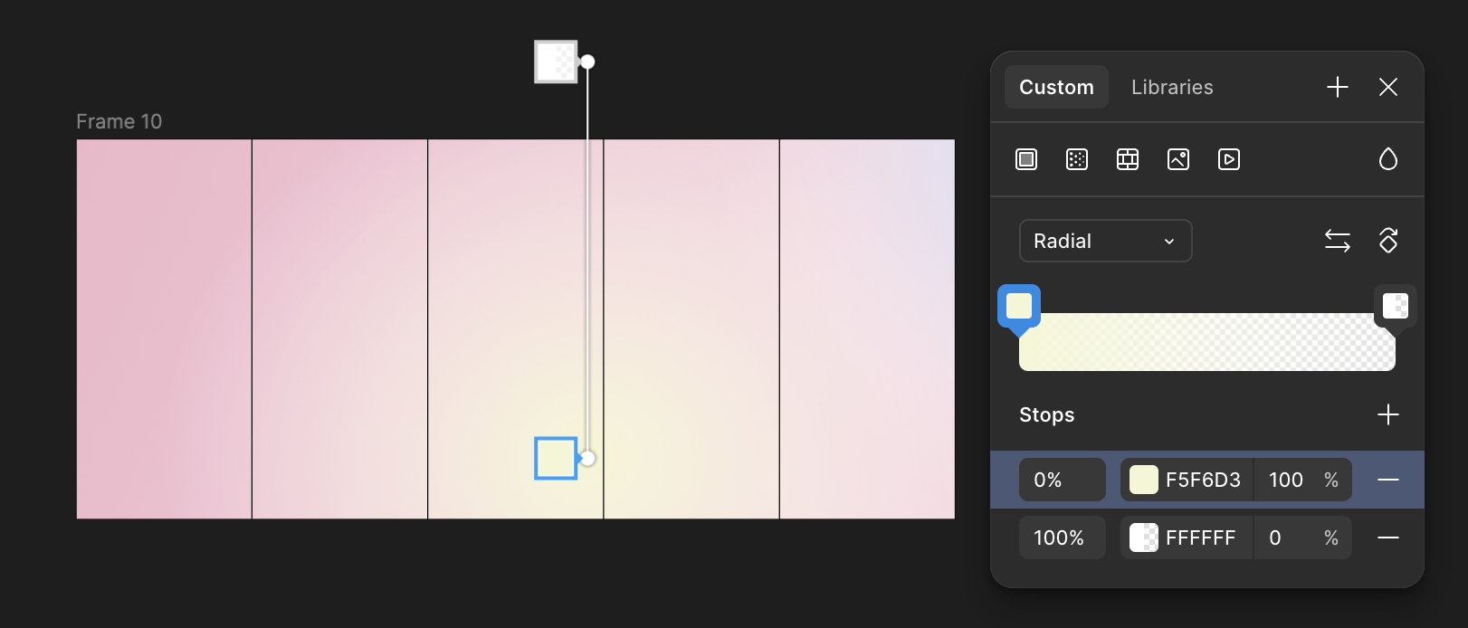Screen dimensions: 1468x628
Task: Add a new gradient stop
Action: [x=1388, y=414]
